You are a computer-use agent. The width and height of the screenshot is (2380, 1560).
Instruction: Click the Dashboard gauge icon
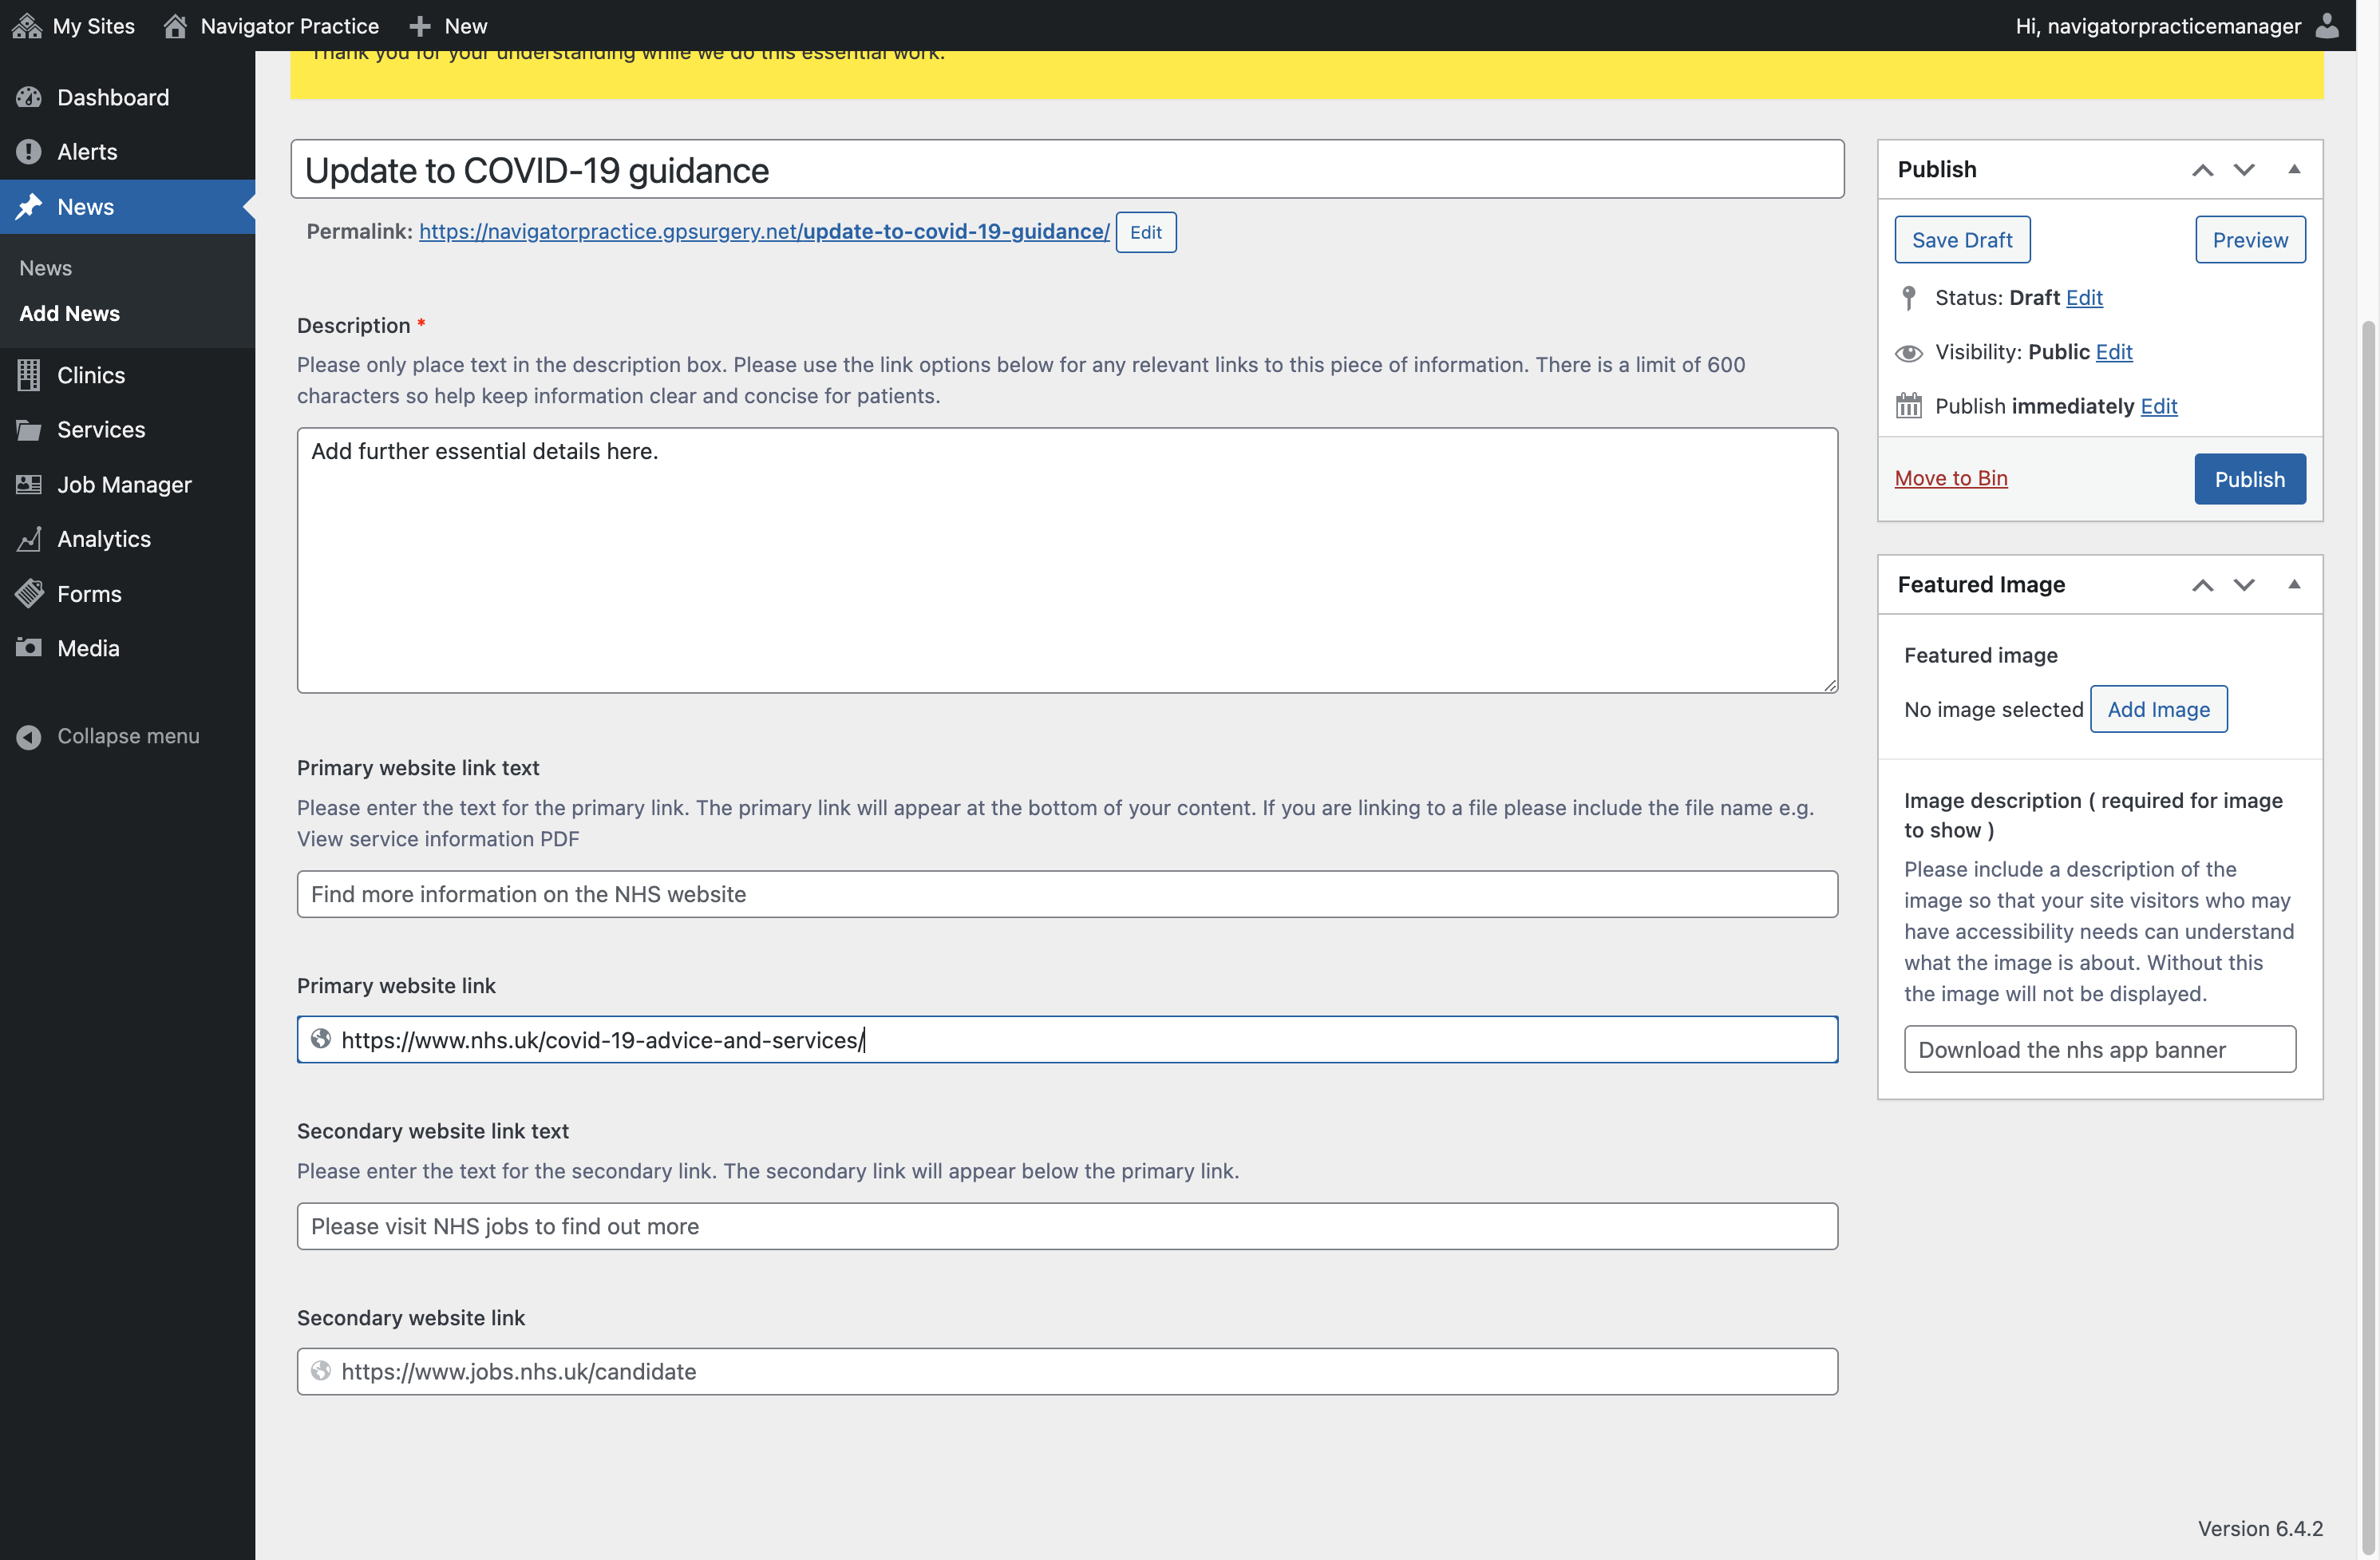(29, 97)
